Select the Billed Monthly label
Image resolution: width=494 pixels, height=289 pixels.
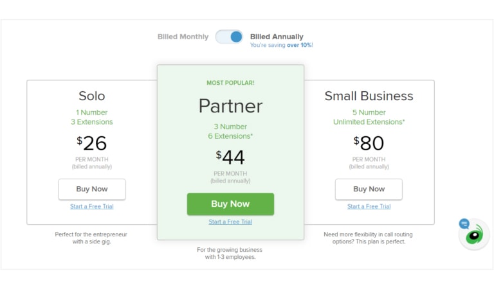(x=183, y=37)
